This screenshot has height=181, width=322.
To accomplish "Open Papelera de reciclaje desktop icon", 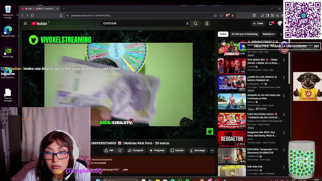I will 8,12.
